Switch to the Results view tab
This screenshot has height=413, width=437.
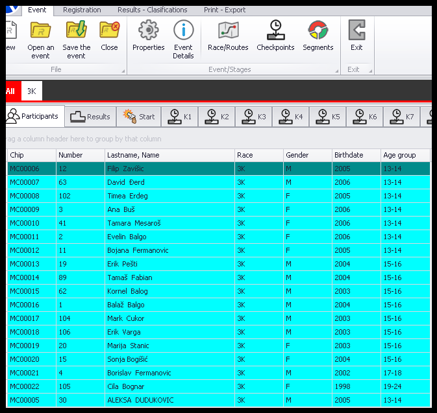pos(91,117)
